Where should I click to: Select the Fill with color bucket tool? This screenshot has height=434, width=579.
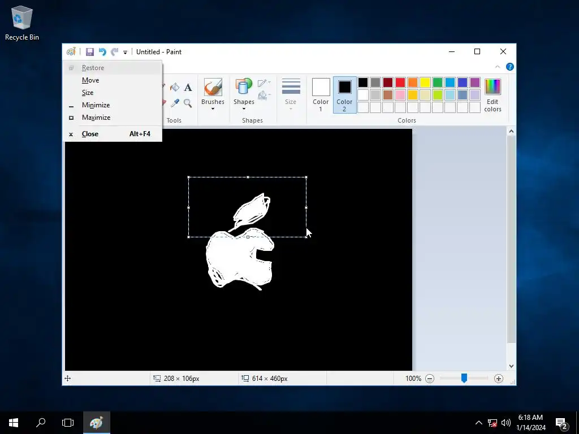pos(175,88)
